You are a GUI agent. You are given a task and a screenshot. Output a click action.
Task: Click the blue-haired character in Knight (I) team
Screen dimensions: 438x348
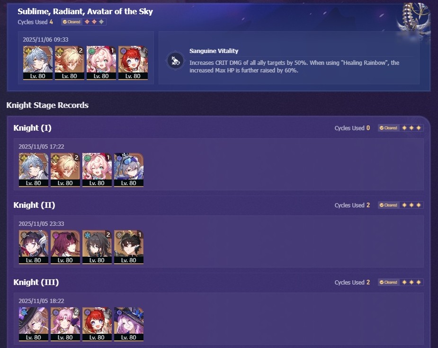click(34, 170)
